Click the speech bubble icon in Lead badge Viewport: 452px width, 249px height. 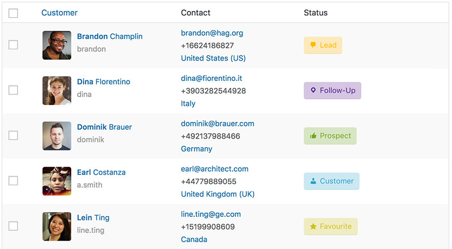tap(313, 45)
